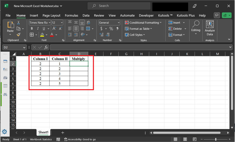This screenshot has height=142, width=235.
Task: Open Analyze Data pane
Action: 210,28
